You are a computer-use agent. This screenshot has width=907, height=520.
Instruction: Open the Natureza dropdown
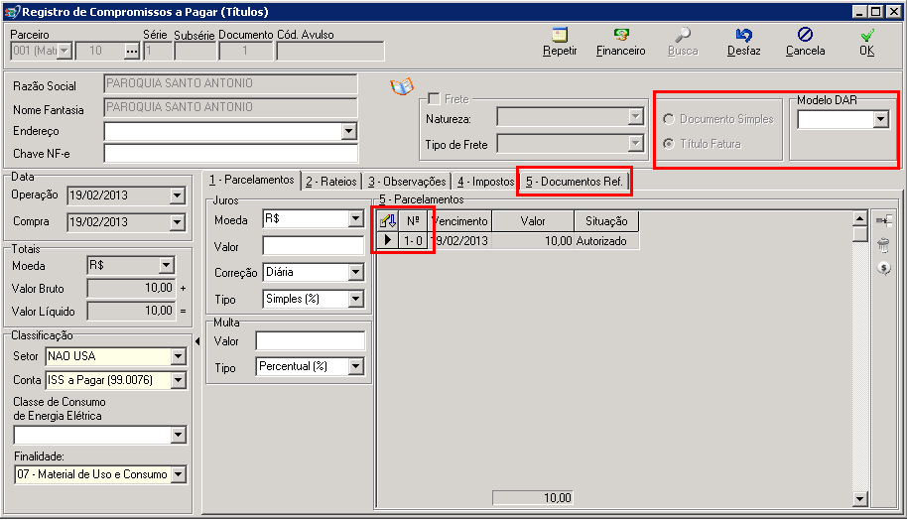(635, 117)
